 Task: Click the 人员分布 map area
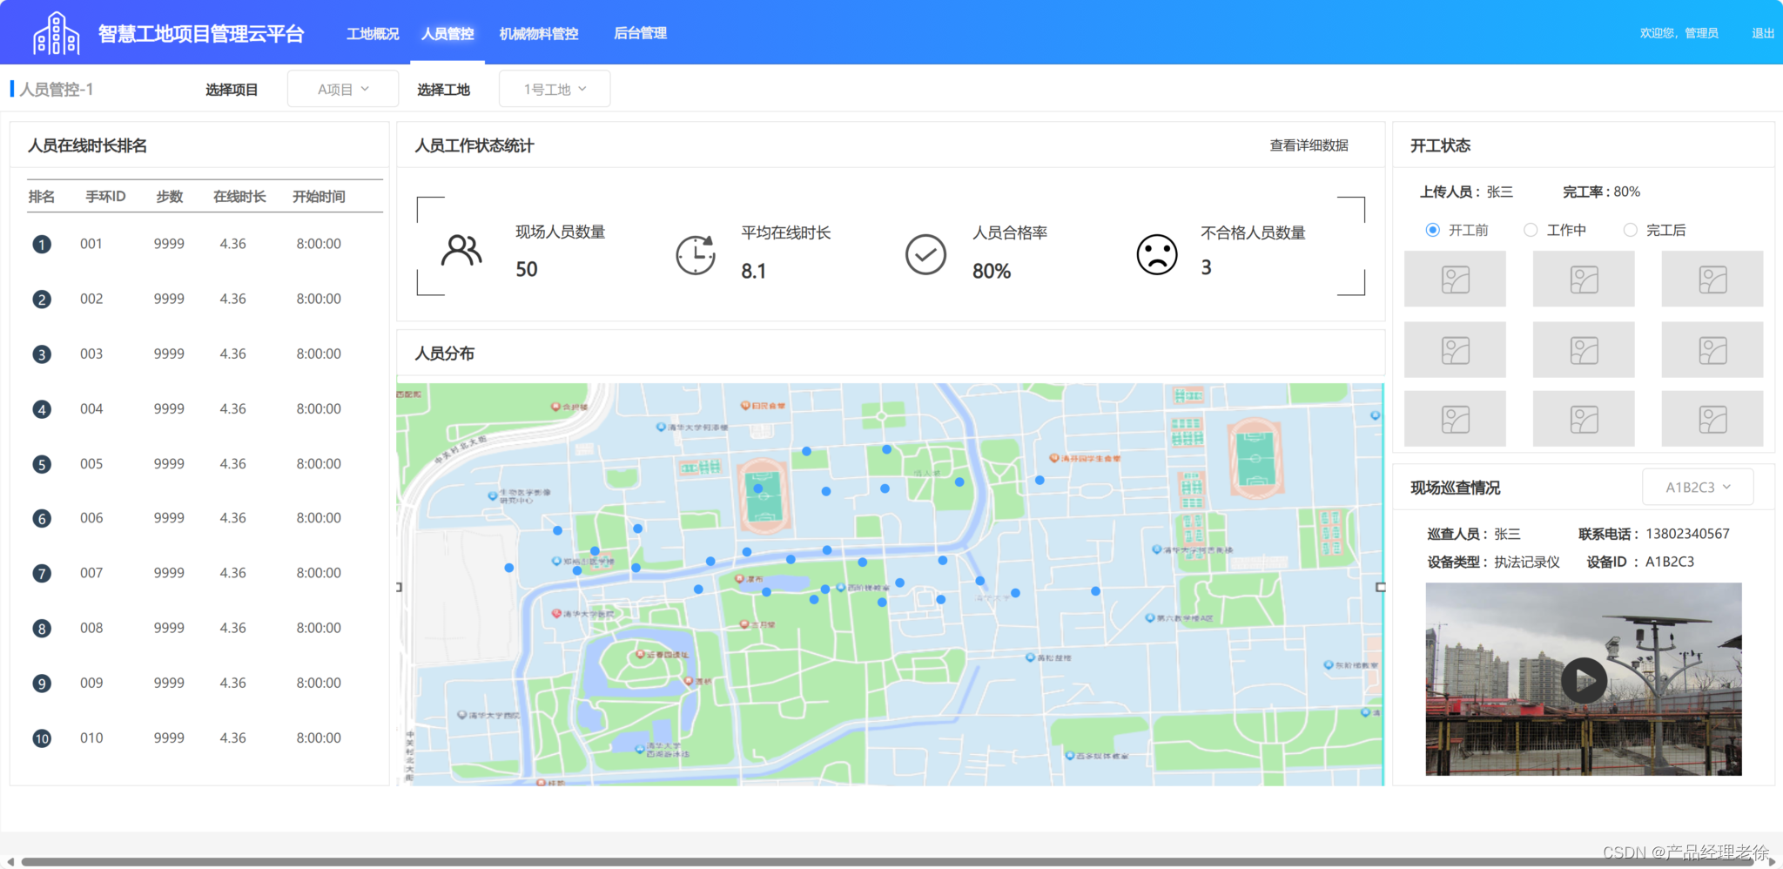890,584
